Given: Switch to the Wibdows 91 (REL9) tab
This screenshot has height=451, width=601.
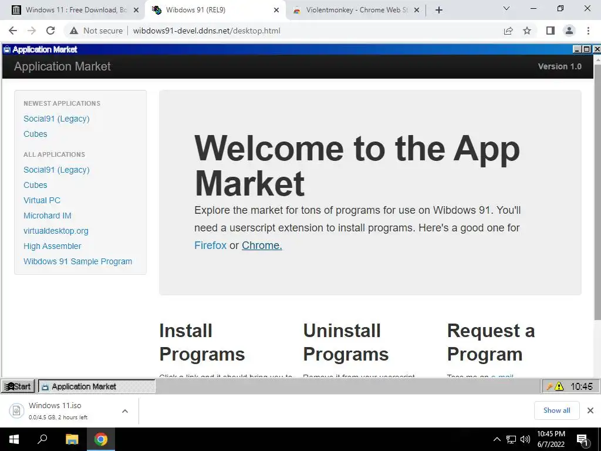Looking at the screenshot, I should [x=215, y=10].
